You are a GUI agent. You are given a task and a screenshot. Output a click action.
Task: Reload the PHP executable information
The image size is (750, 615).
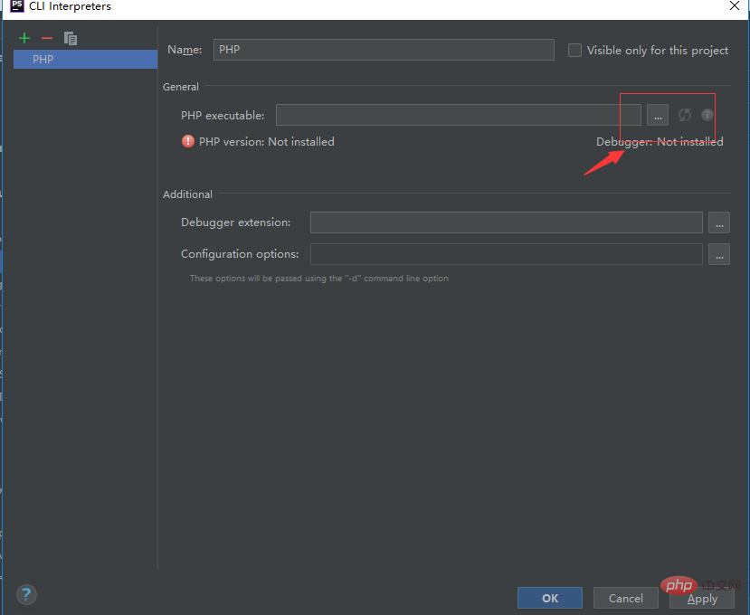click(x=683, y=115)
